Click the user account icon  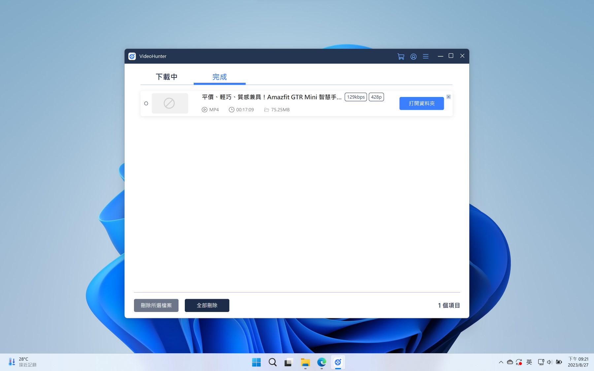[x=413, y=56]
